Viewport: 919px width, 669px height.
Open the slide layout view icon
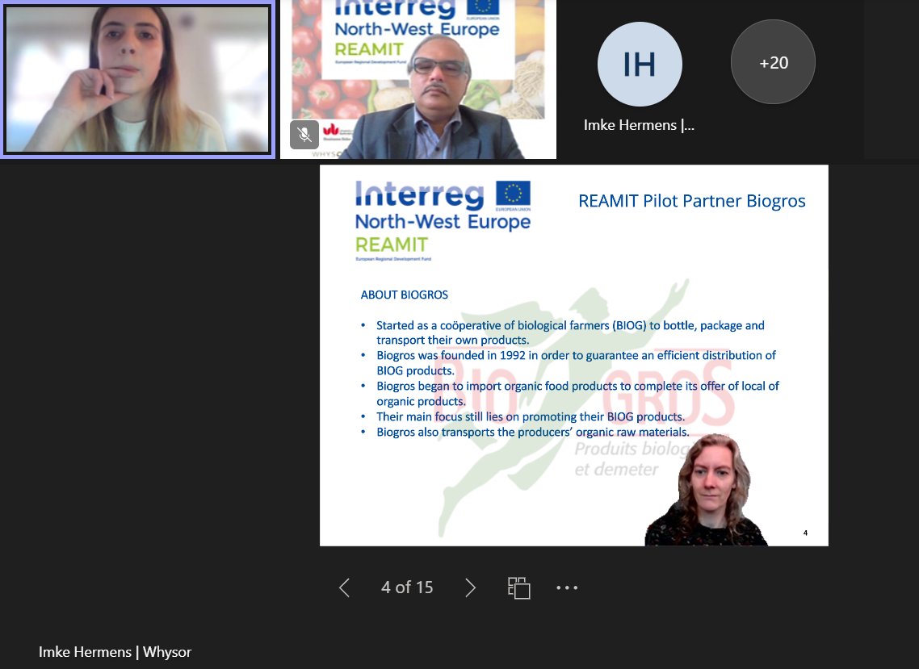click(518, 587)
